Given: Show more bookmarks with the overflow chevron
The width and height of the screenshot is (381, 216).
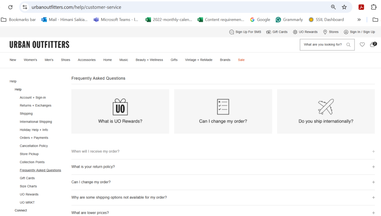Looking at the screenshot, I should 359,20.
